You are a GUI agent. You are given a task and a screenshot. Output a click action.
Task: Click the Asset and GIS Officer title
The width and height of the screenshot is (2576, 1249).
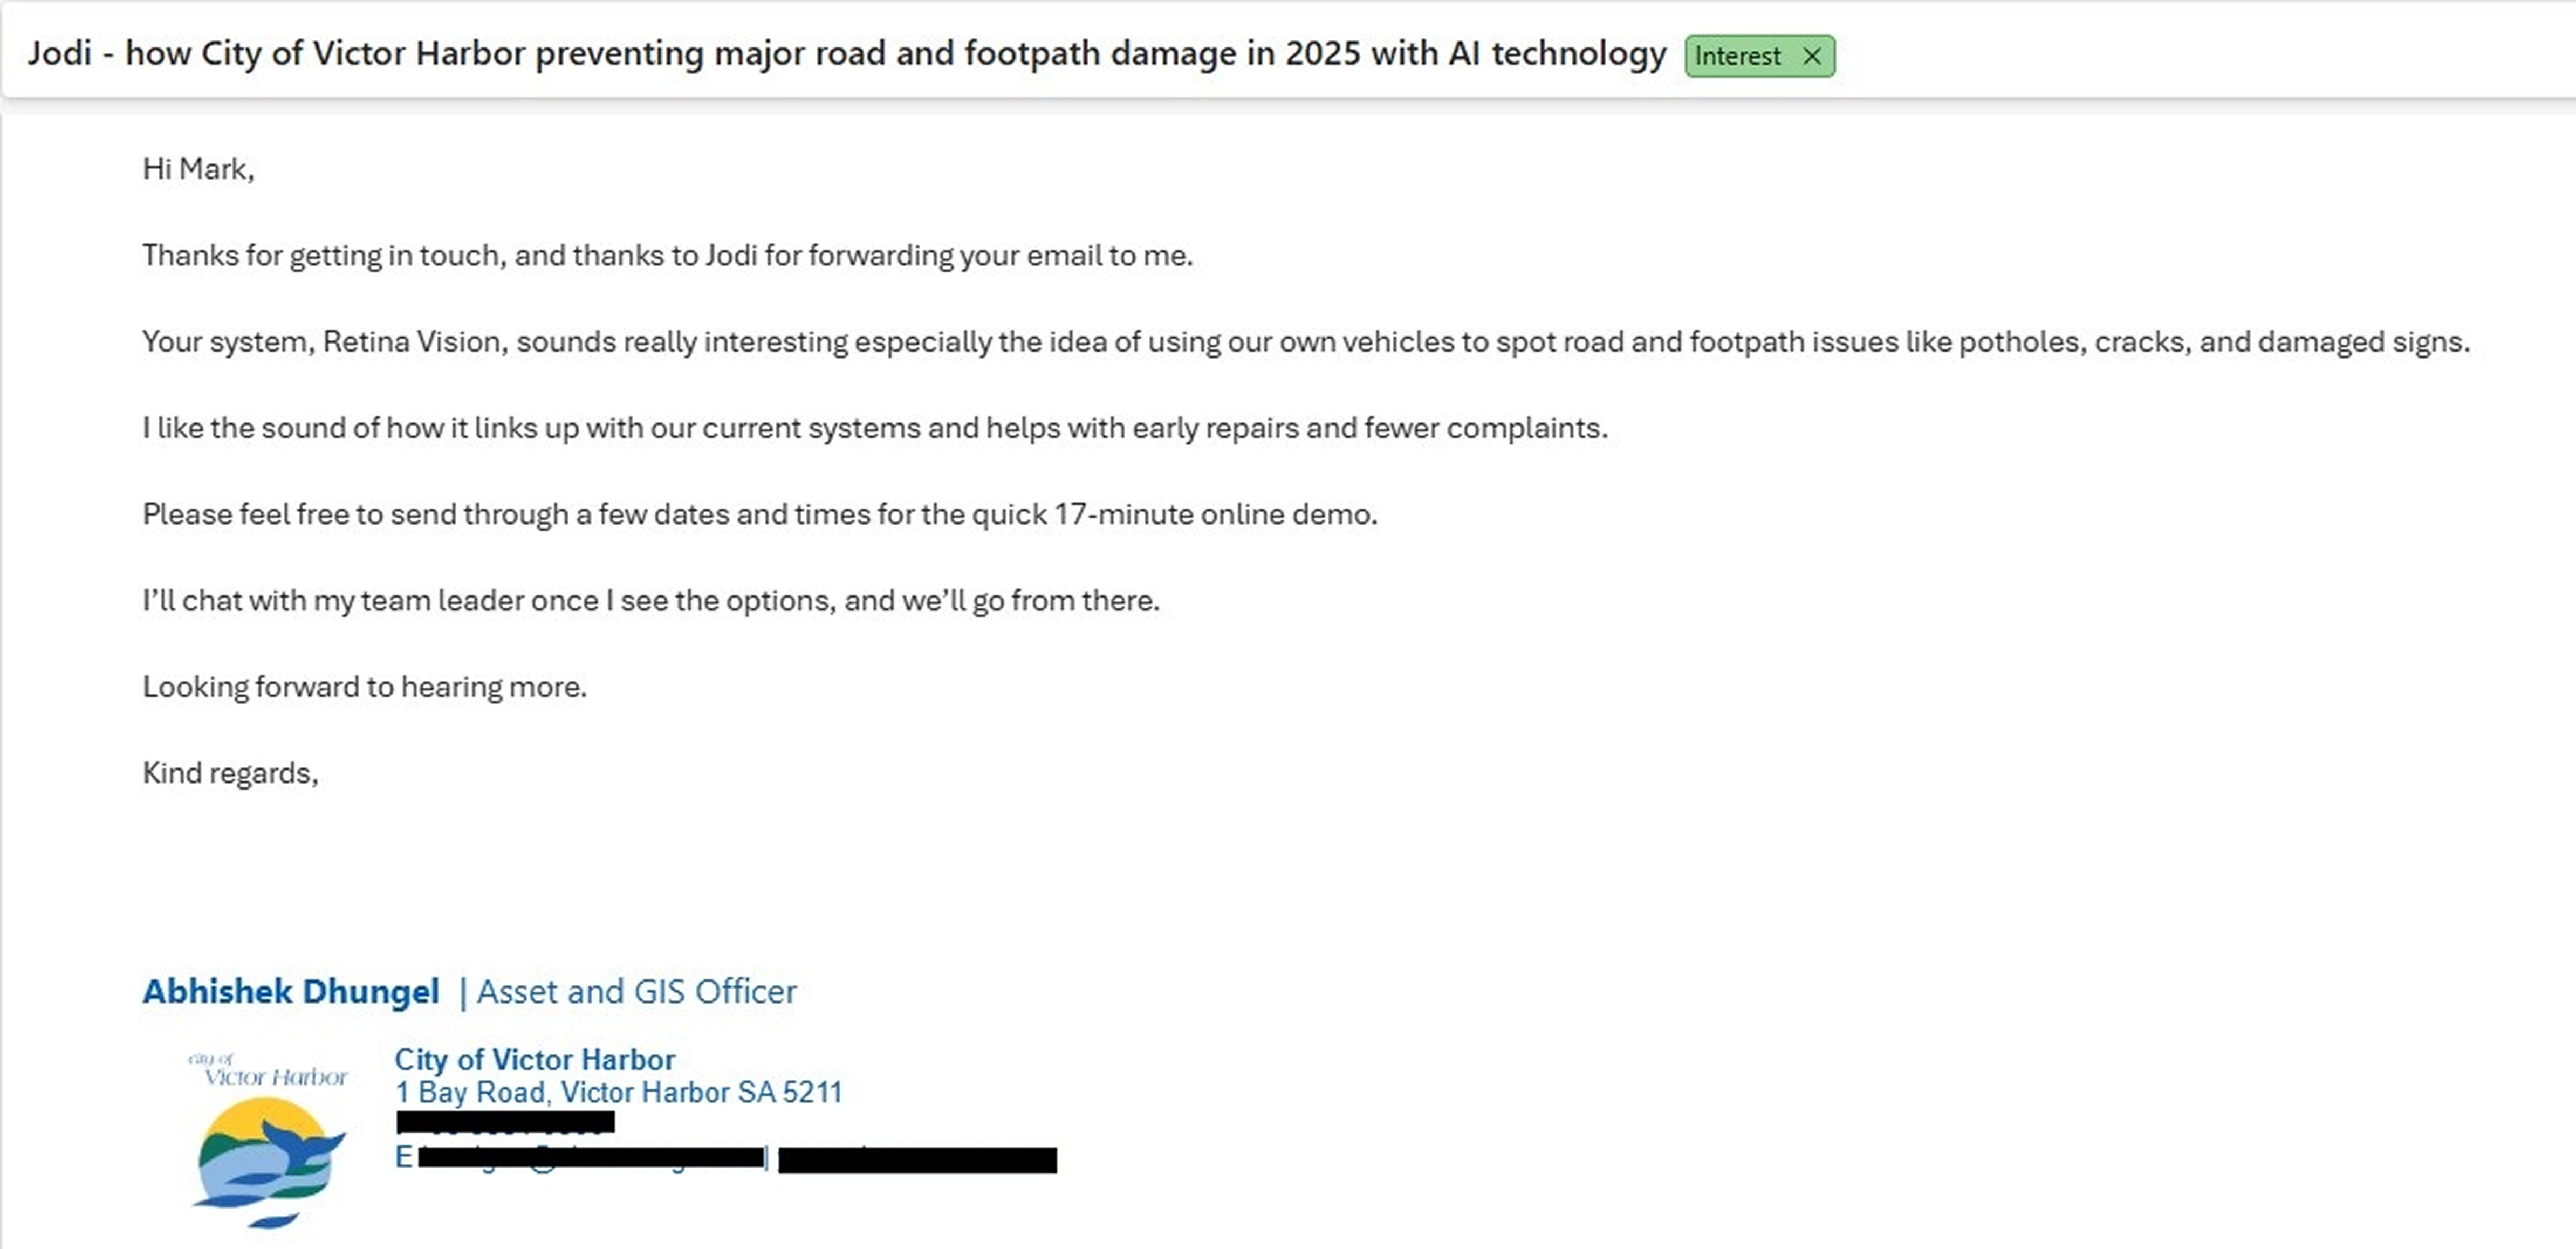(637, 992)
